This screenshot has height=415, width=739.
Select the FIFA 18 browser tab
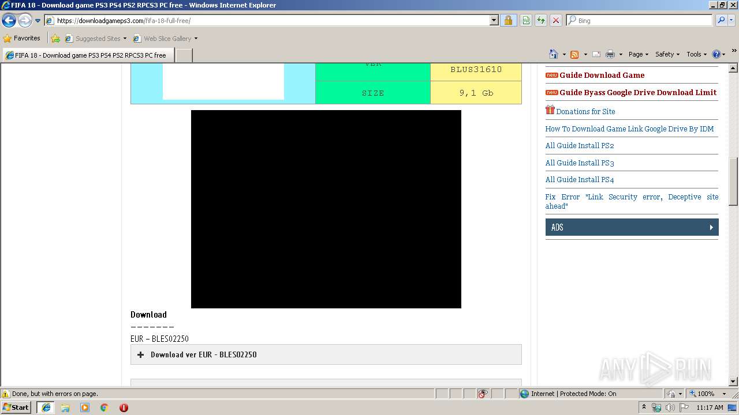click(x=88, y=55)
